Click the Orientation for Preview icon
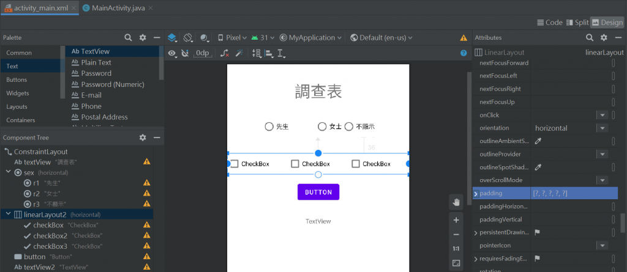This screenshot has width=627, height=272. point(188,38)
